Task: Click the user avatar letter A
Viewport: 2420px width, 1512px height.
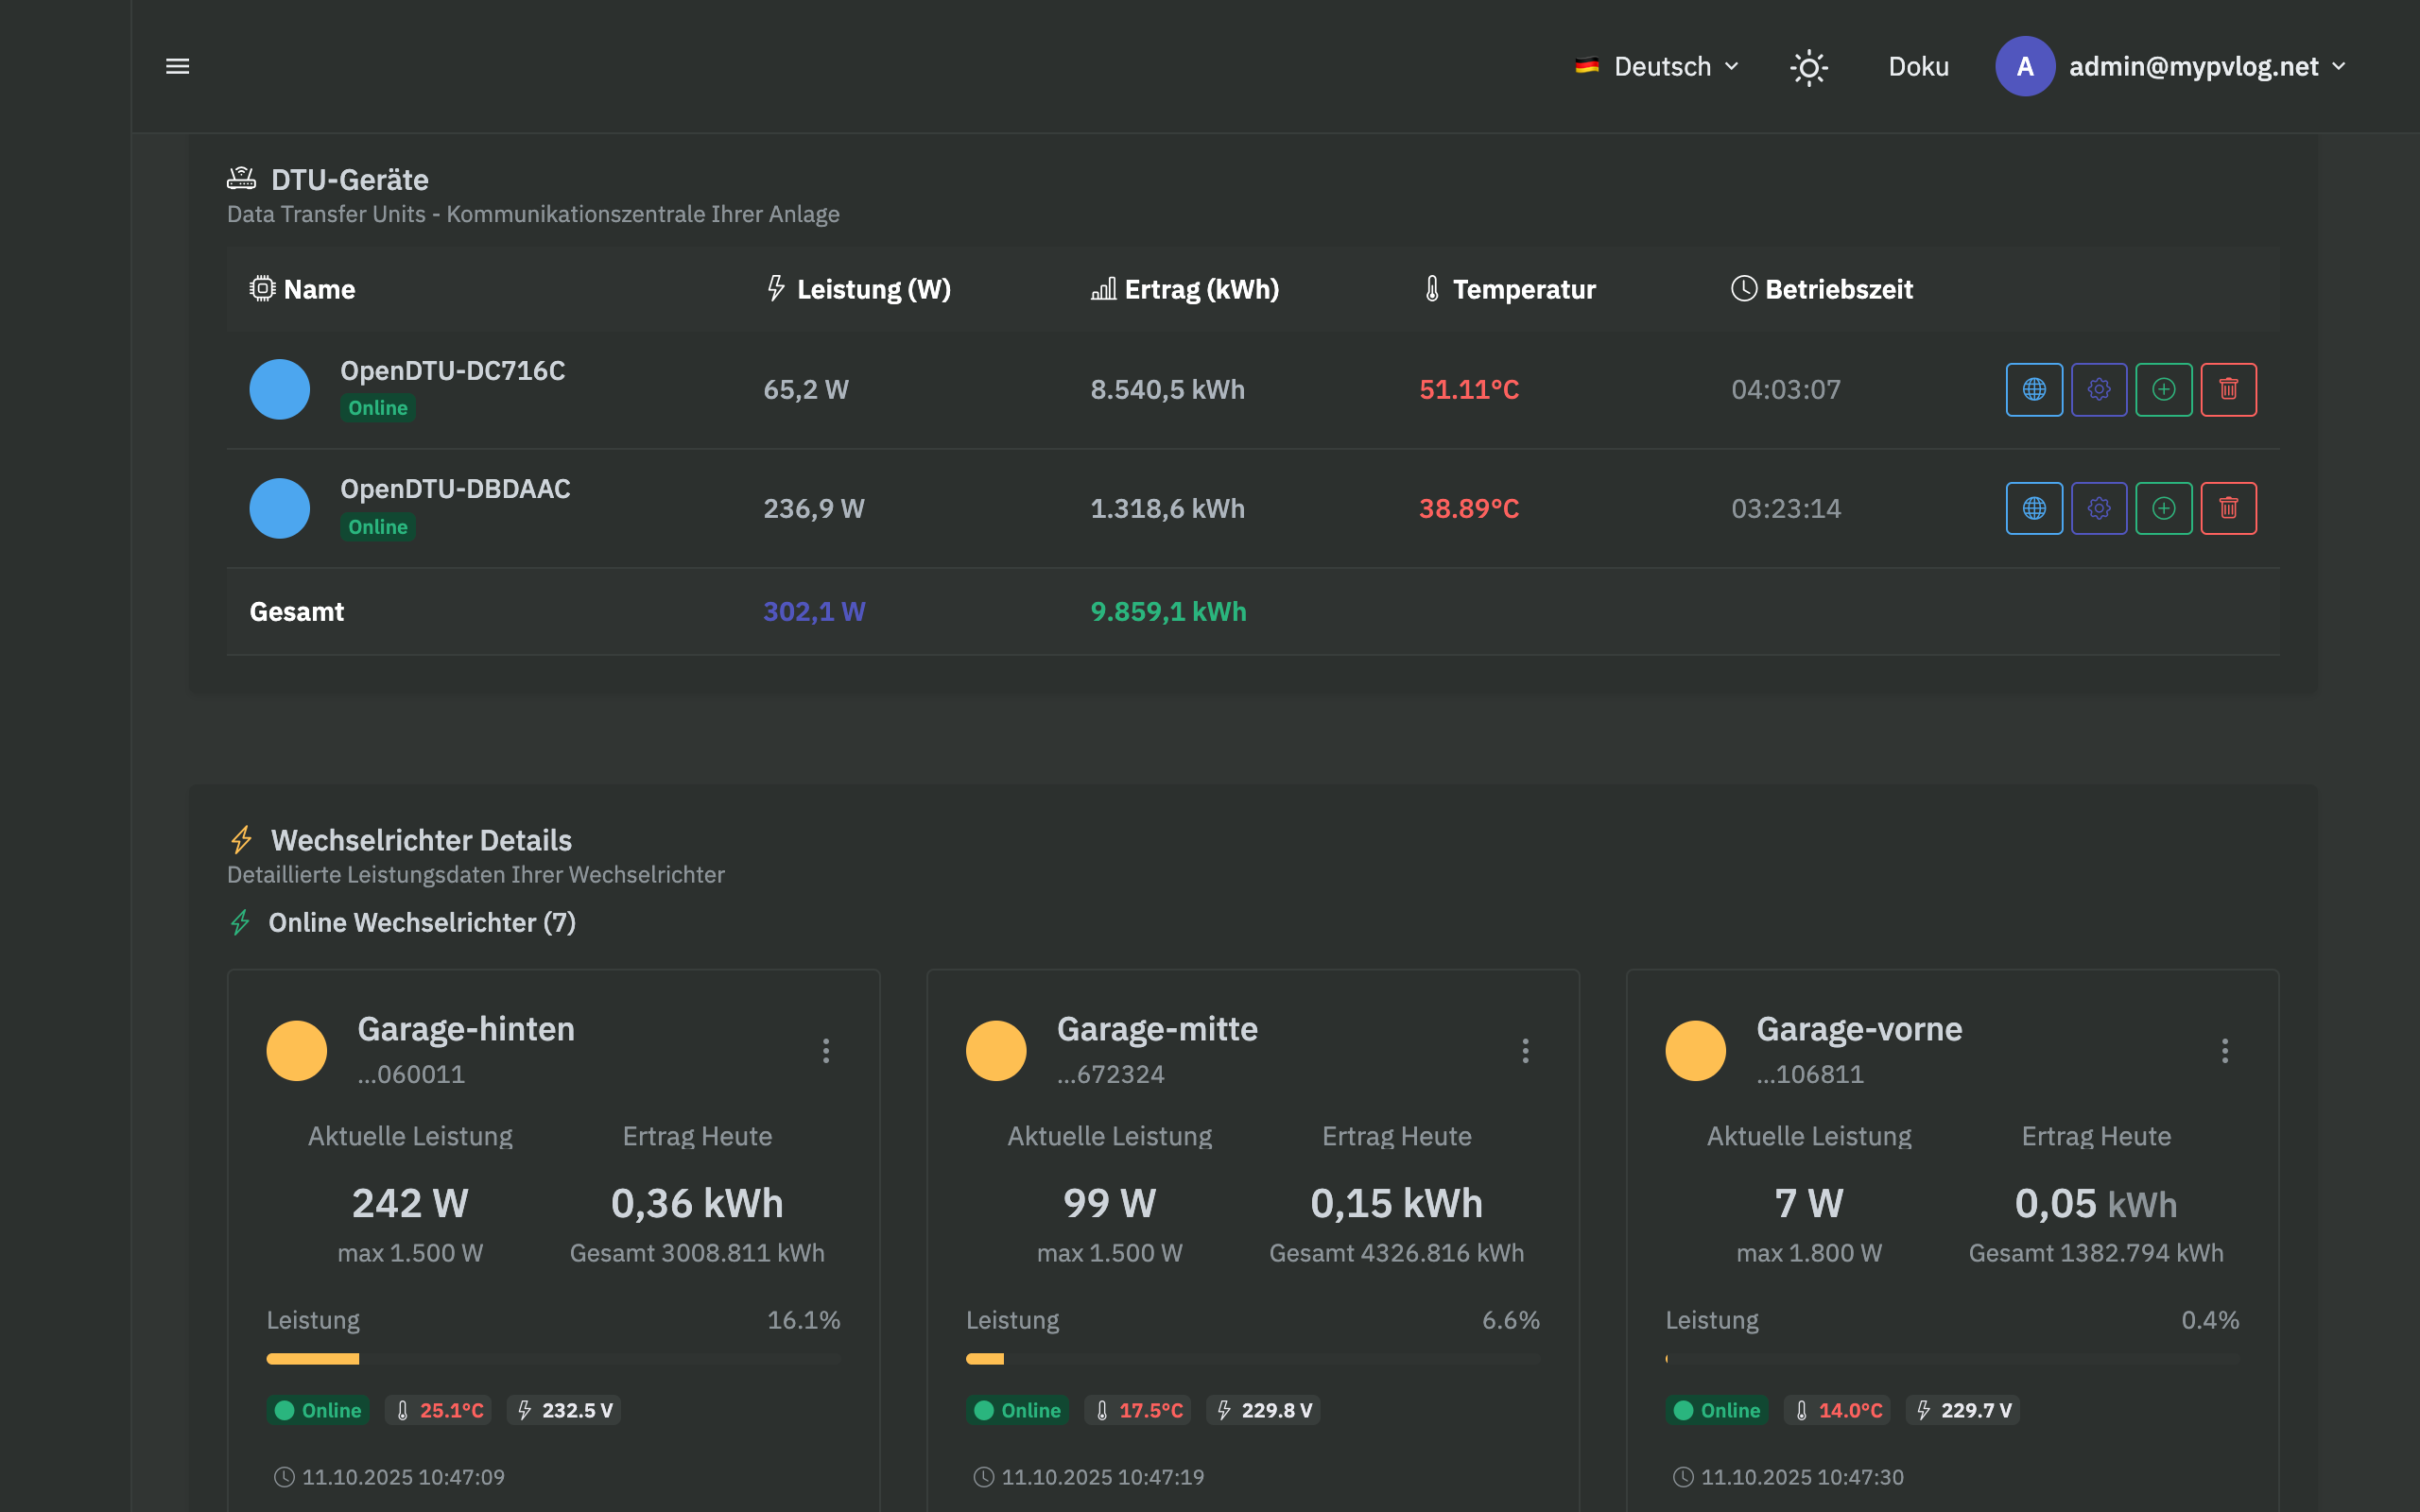Action: (x=2024, y=66)
